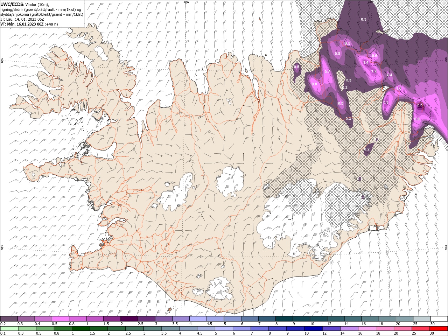448x336 pixels.
Task: Click the 15W longitude label
Action: [371, 2]
